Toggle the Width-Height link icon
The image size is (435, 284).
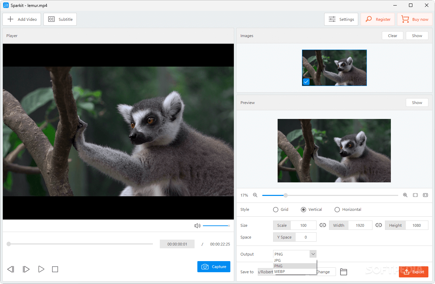coord(379,225)
